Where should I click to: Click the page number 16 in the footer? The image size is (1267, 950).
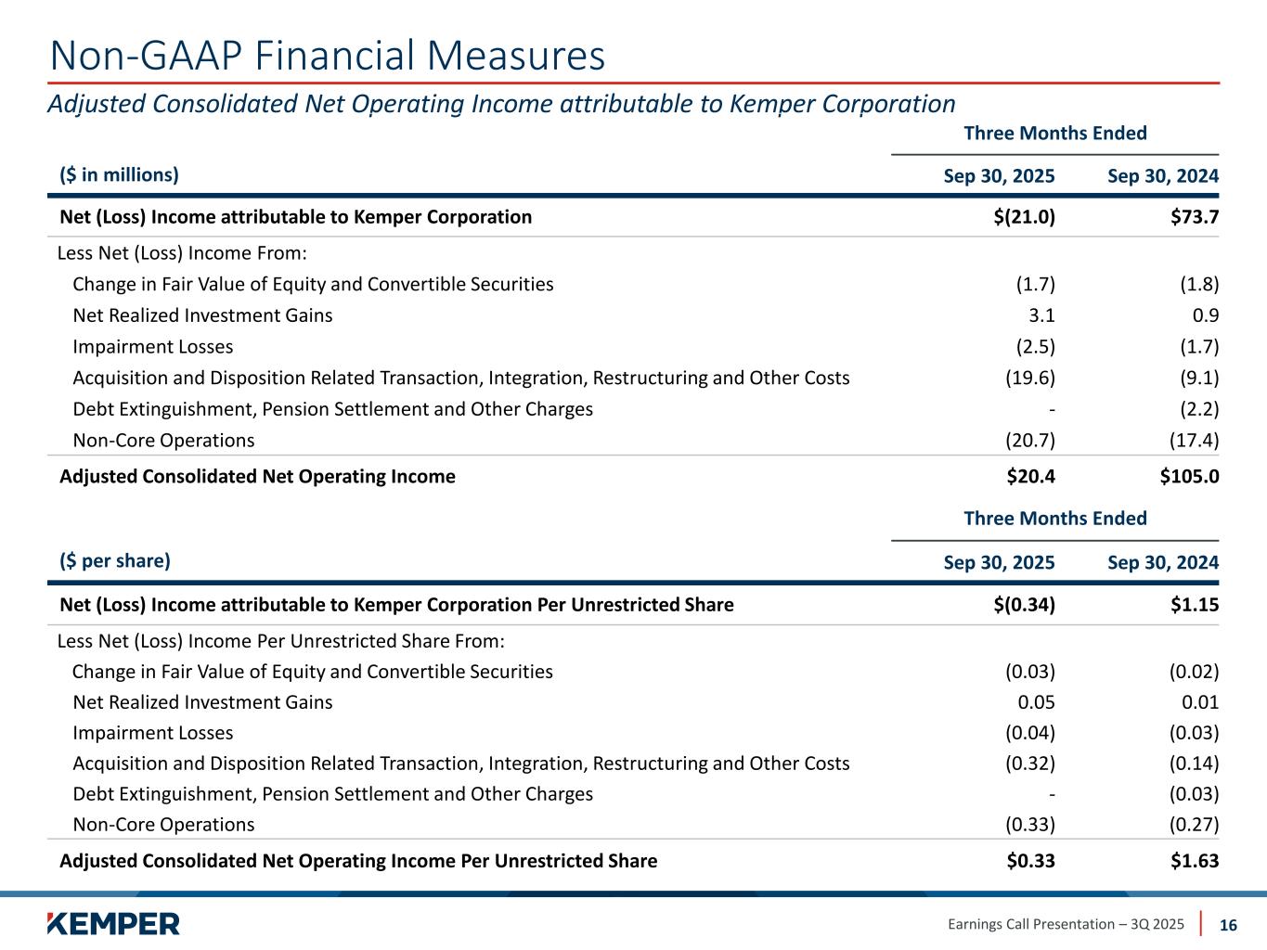coord(1228,925)
